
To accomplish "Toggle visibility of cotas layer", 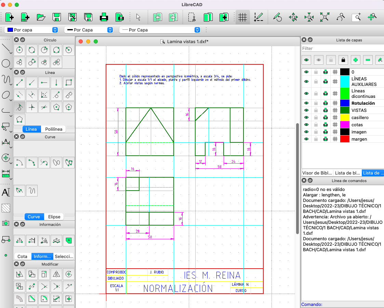I will click(306, 125).
